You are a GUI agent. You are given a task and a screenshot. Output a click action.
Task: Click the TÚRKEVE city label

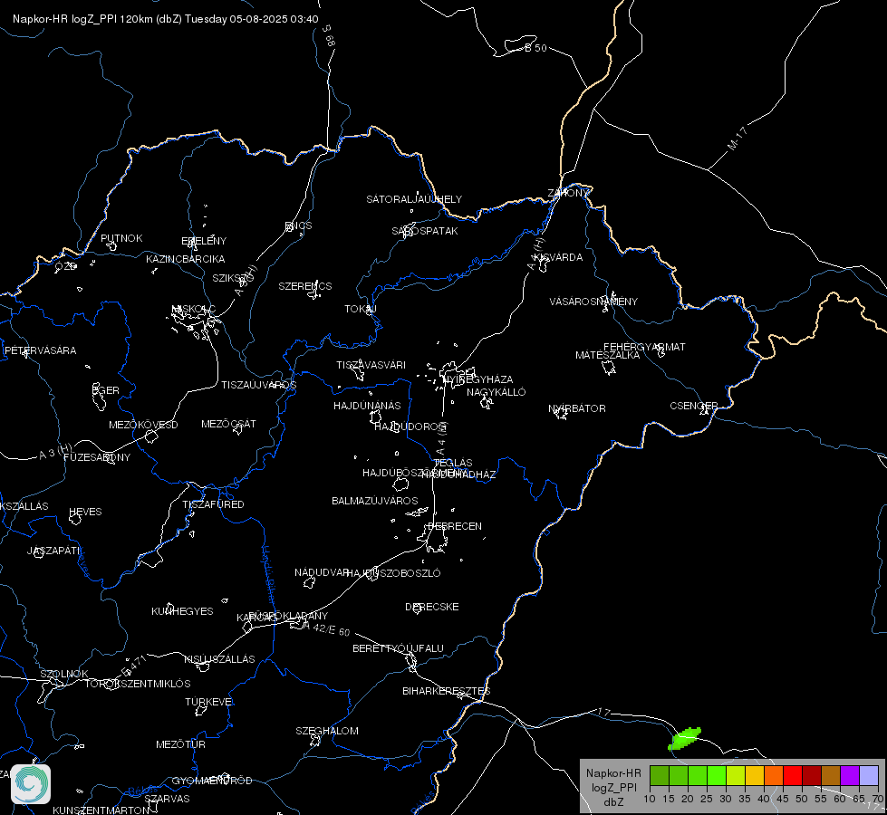tap(208, 702)
